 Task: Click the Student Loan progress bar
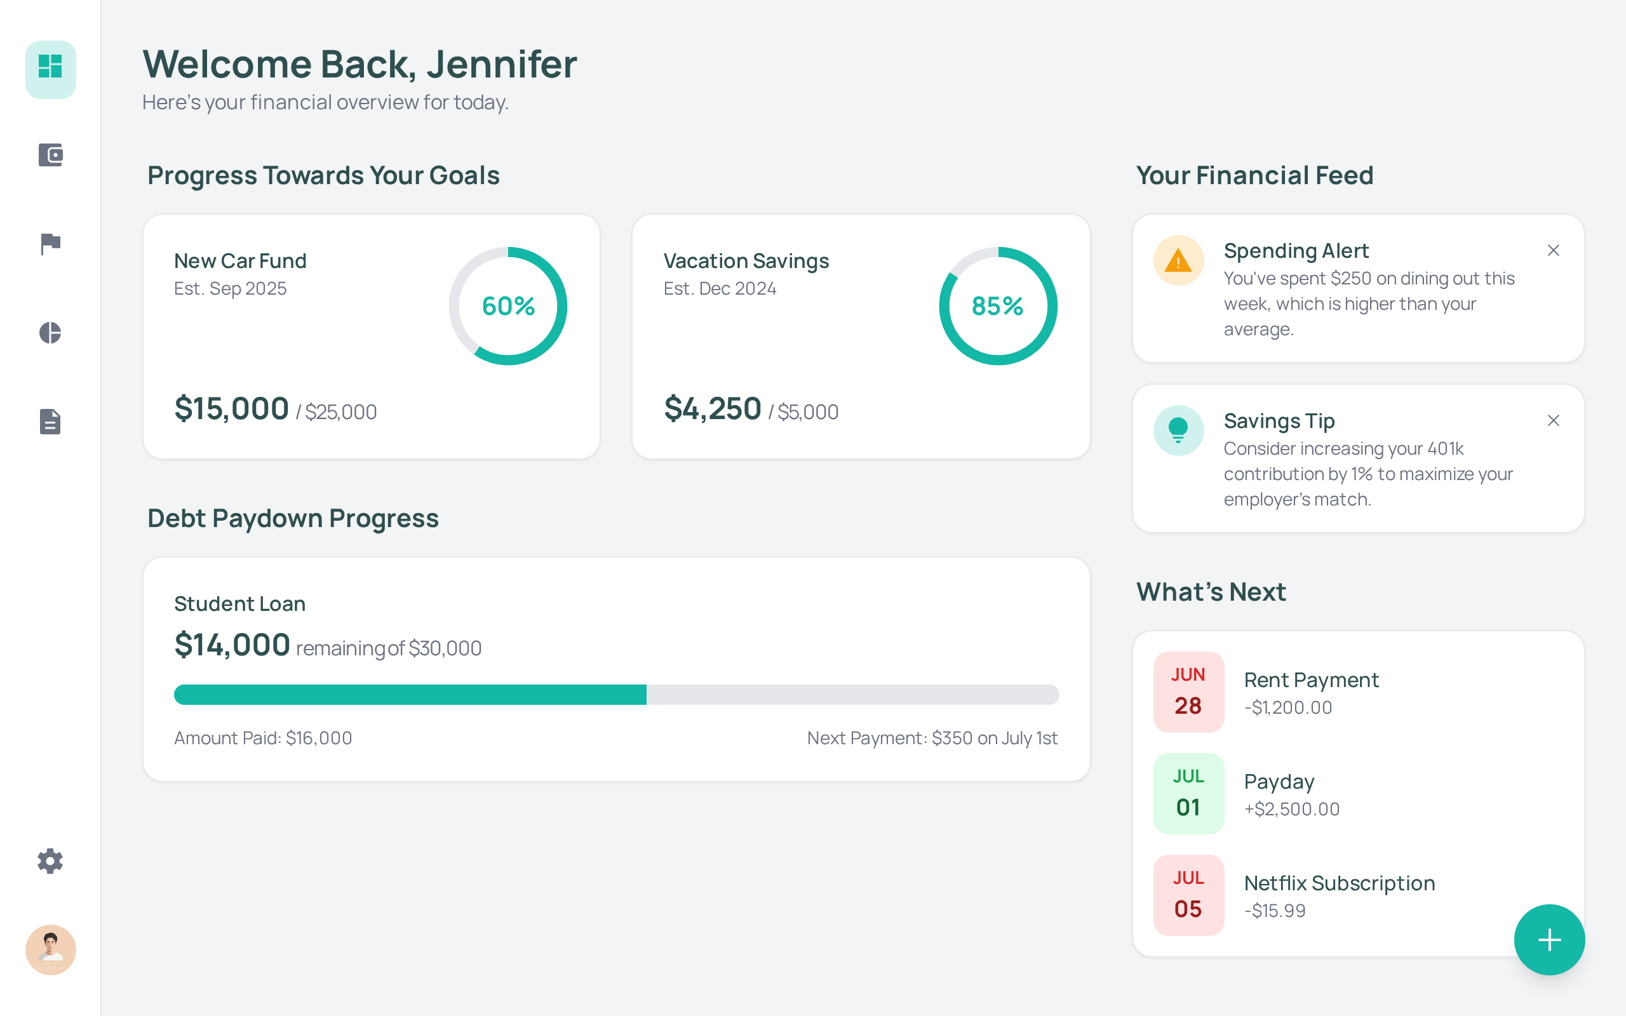click(x=616, y=695)
